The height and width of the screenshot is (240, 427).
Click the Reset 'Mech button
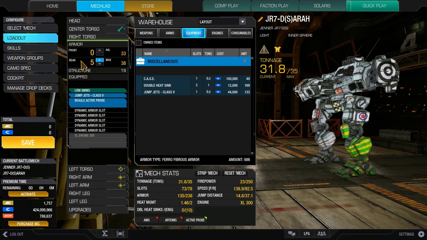(x=235, y=173)
